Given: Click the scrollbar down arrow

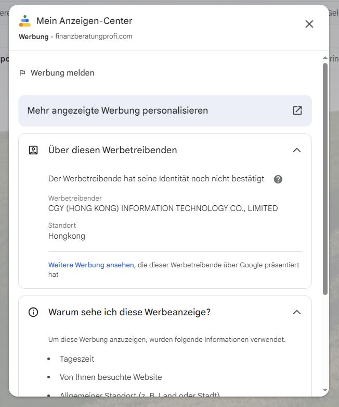Looking at the screenshot, I should [325, 390].
